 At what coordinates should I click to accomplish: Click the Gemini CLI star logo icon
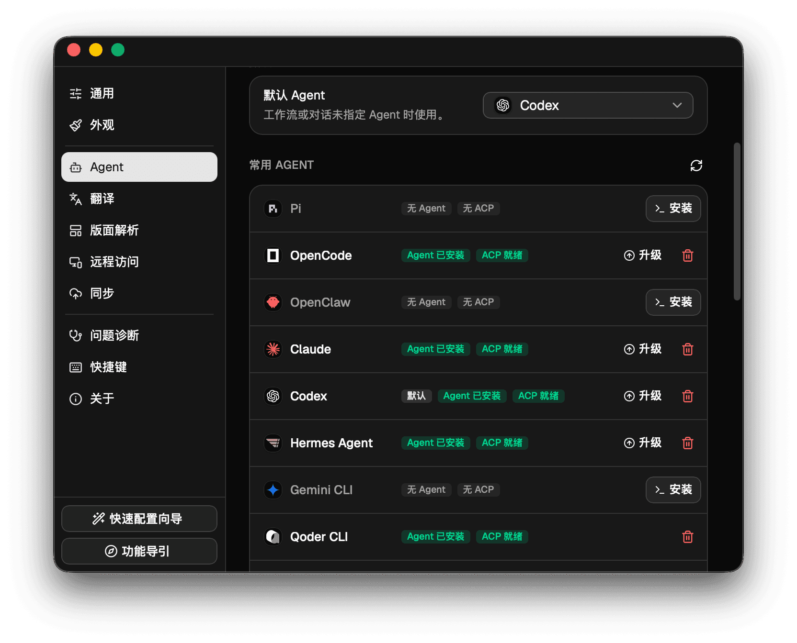[273, 490]
